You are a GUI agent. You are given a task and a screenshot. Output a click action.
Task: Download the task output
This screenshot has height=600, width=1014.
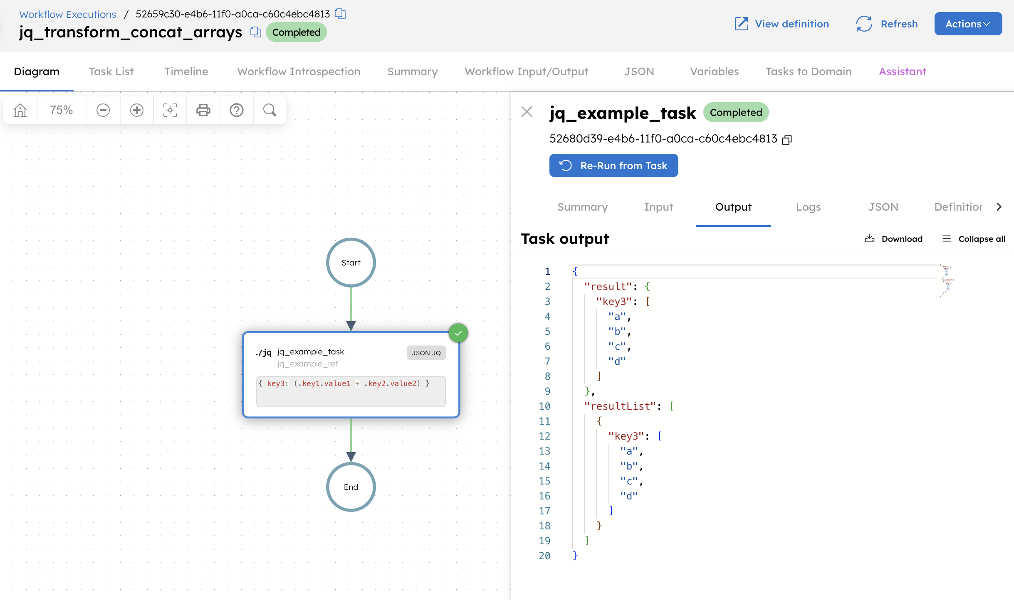(x=893, y=239)
